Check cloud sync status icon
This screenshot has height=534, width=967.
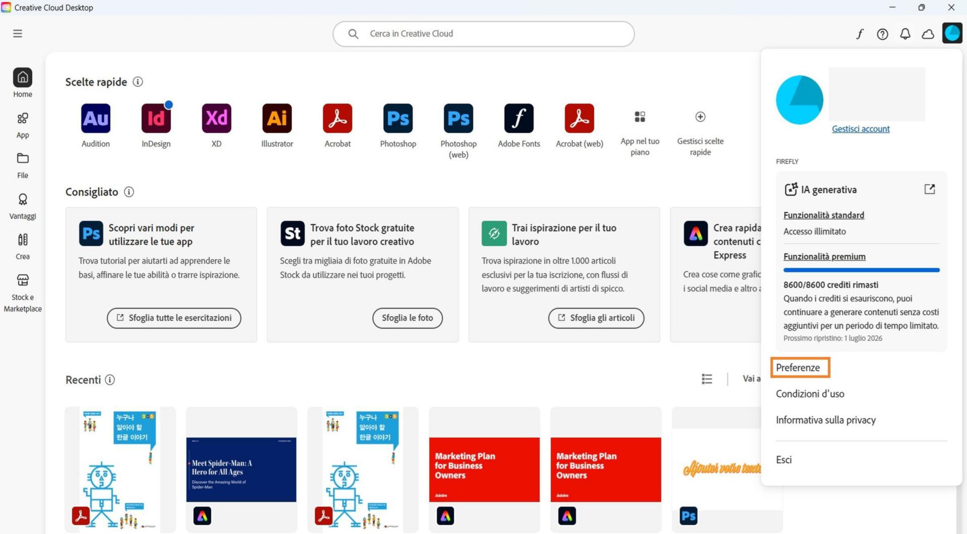click(x=928, y=34)
